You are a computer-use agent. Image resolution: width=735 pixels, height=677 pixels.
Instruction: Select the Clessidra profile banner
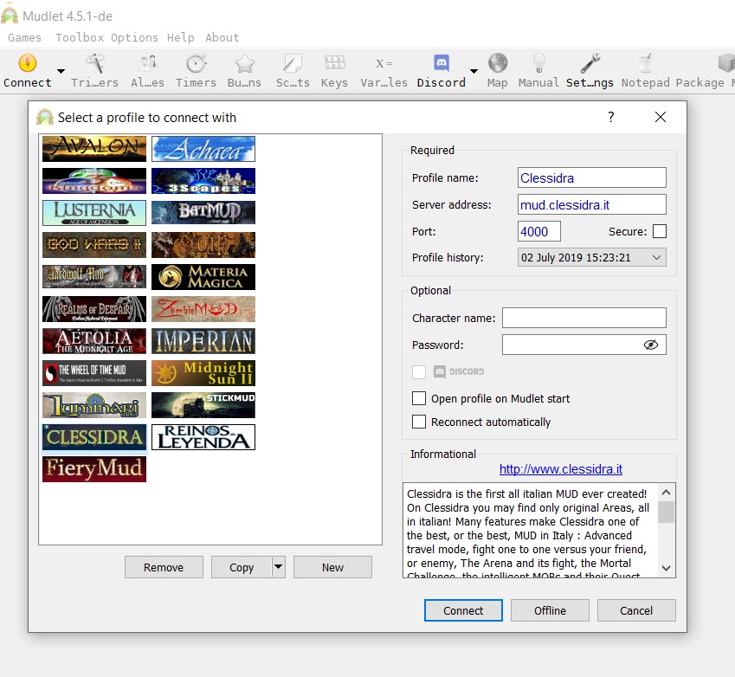pyautogui.click(x=94, y=437)
